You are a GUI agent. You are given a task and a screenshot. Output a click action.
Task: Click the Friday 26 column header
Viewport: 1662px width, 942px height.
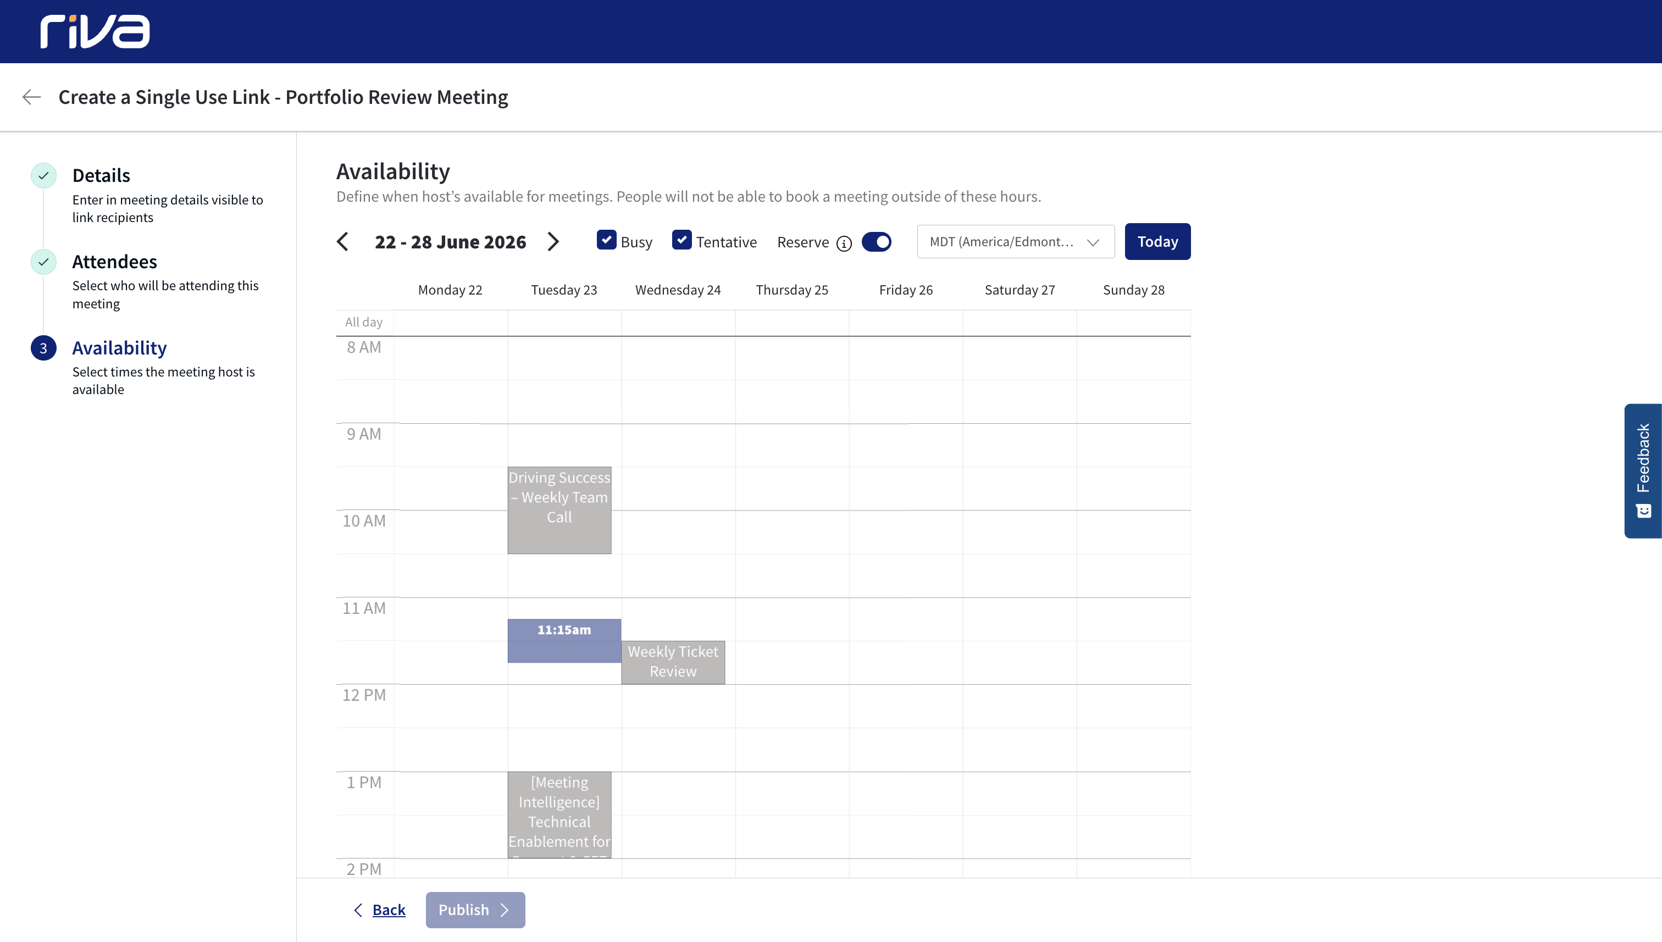906,290
